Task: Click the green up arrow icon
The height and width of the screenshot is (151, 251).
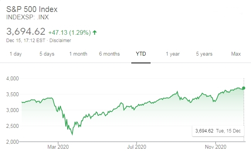Action: [x=95, y=32]
